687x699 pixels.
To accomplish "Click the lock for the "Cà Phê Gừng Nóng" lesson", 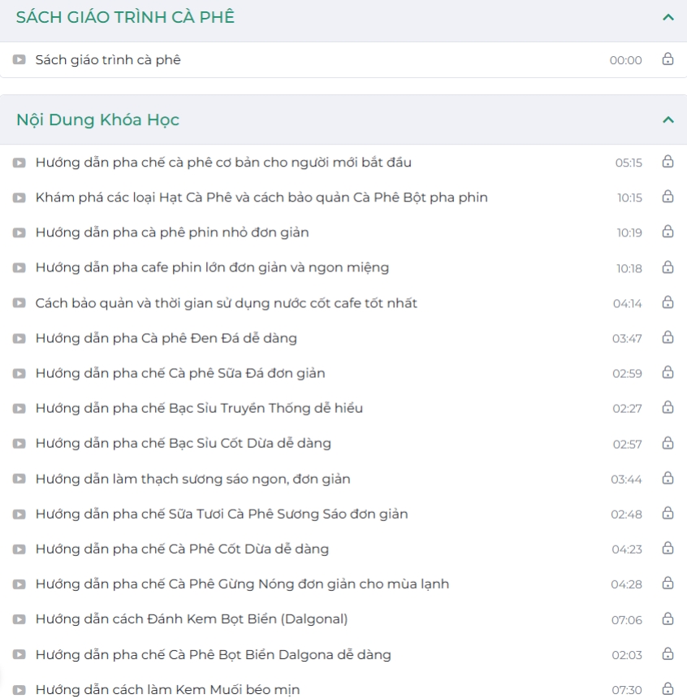I will tap(667, 584).
